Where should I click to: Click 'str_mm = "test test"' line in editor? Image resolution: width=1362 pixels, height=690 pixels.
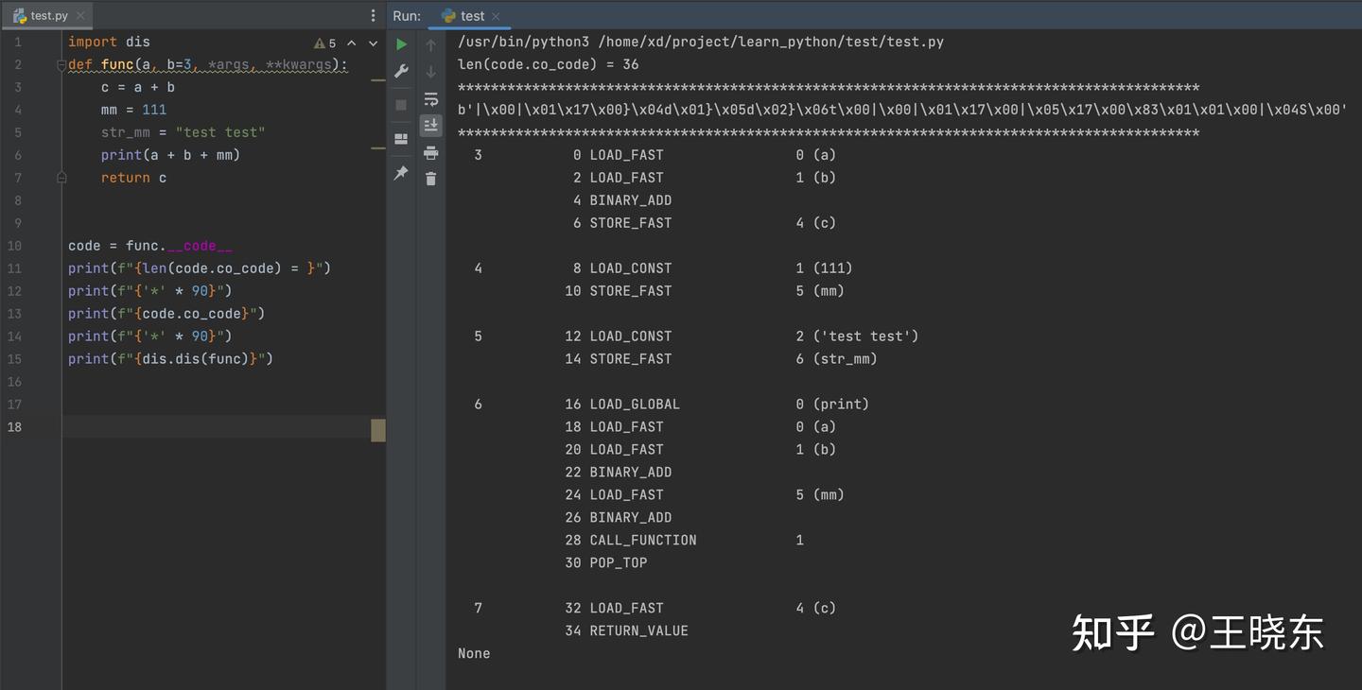pyautogui.click(x=183, y=132)
